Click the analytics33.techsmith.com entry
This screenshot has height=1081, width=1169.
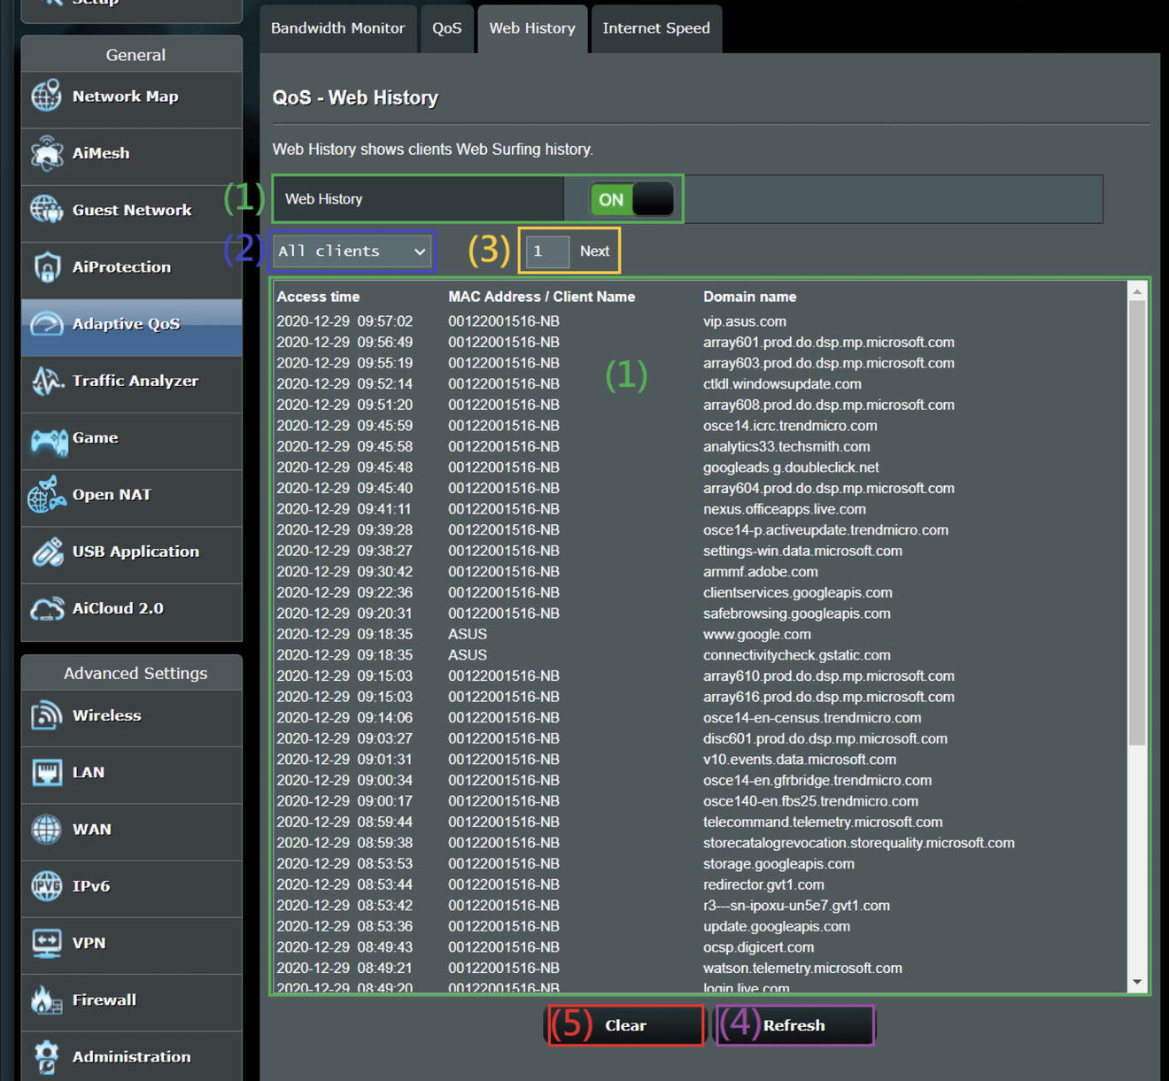click(x=786, y=447)
